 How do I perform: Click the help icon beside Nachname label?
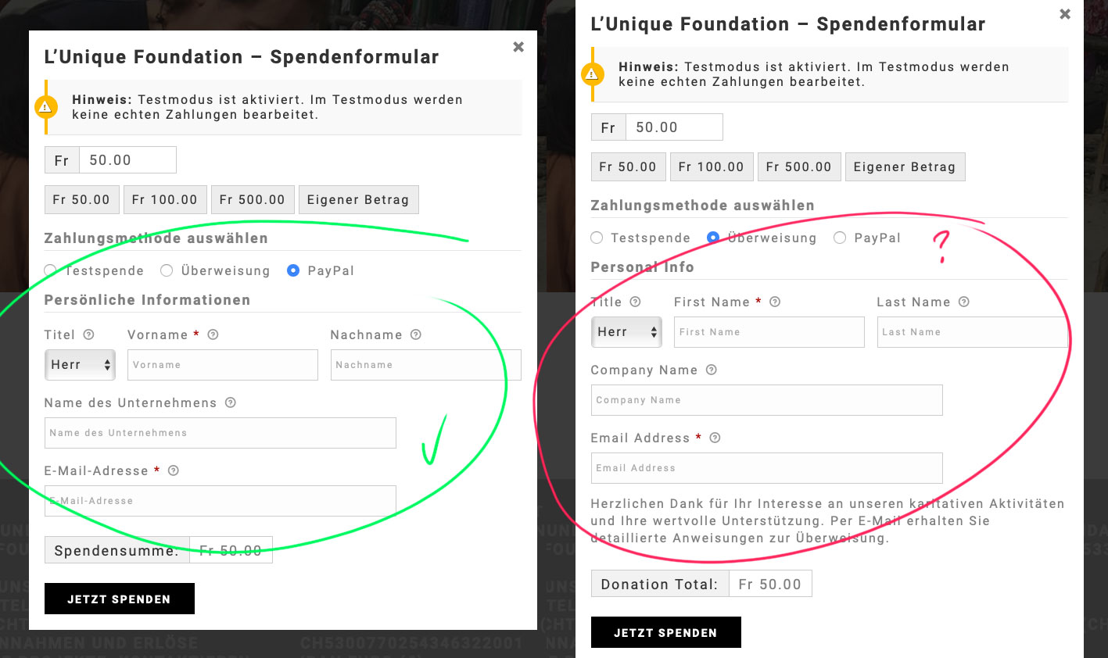coord(416,334)
